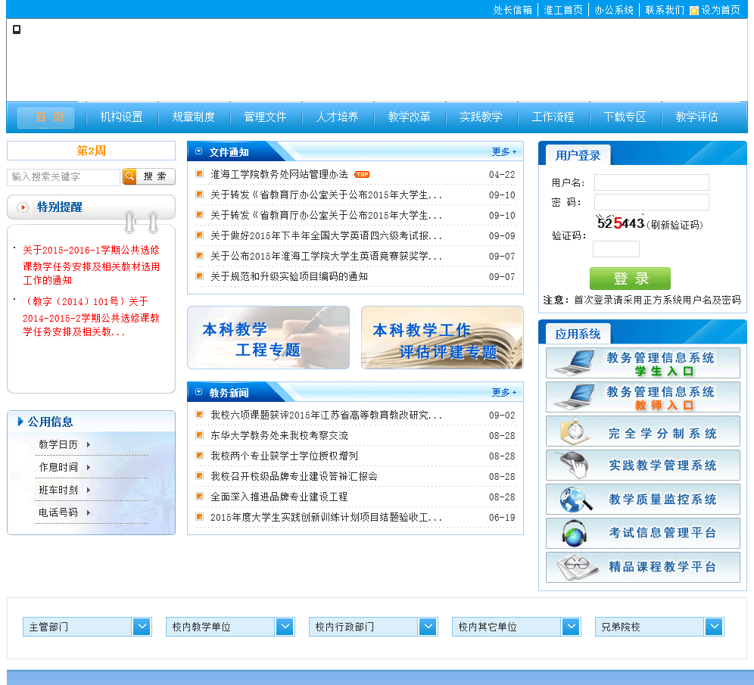This screenshot has height=685, width=754.
Task: Click 刷新验证码 link
Action: click(675, 225)
